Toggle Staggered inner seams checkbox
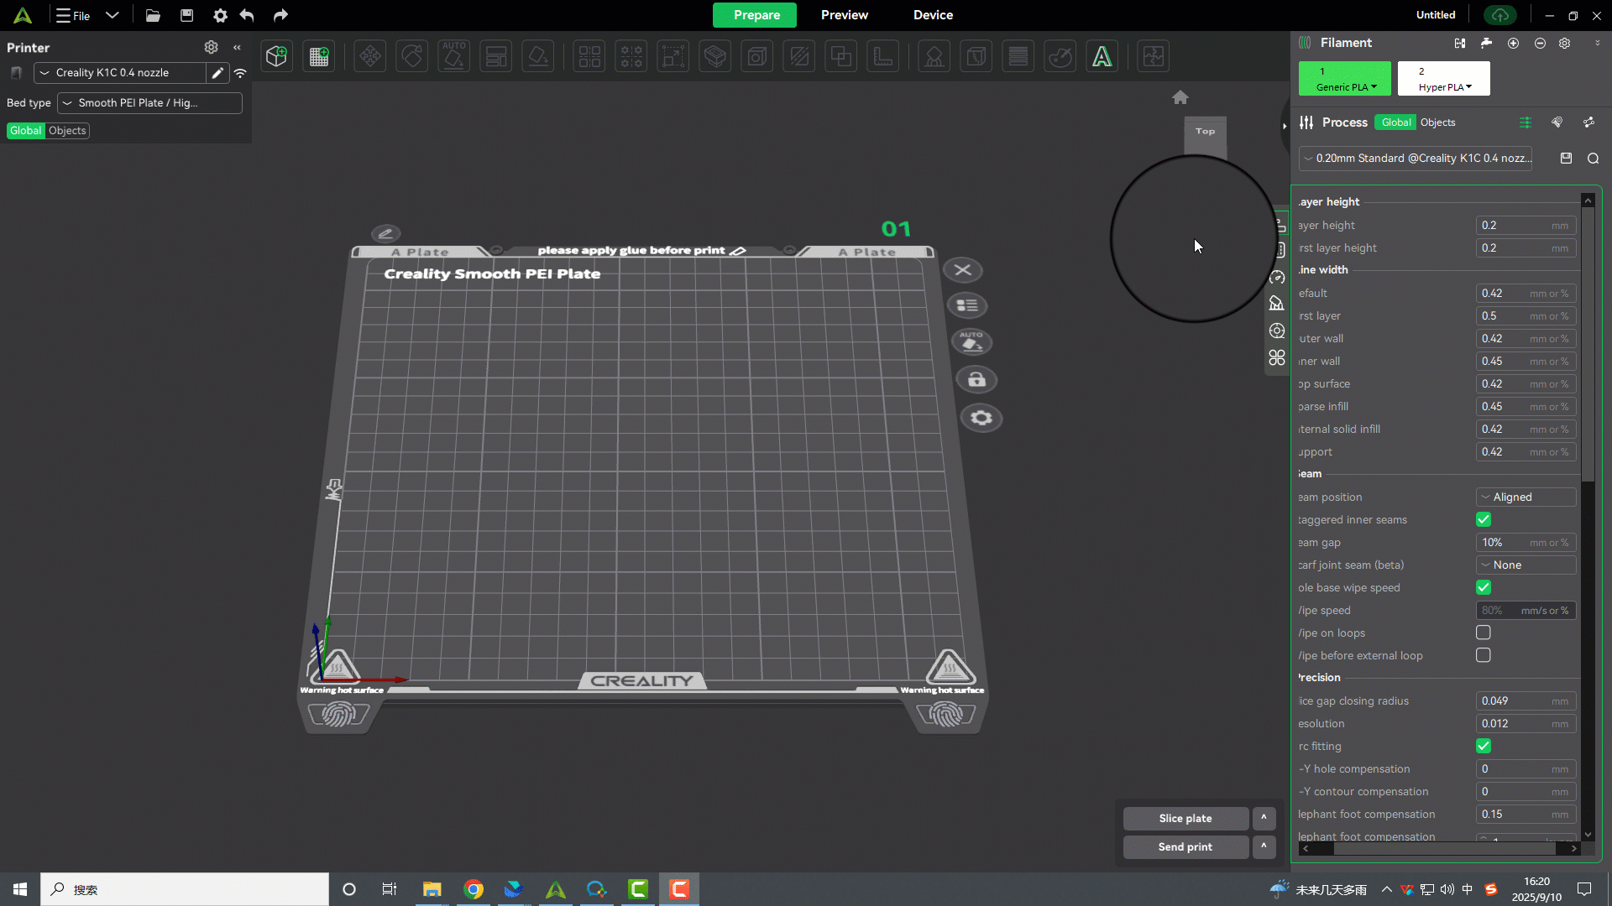This screenshot has height=906, width=1612. click(1484, 520)
